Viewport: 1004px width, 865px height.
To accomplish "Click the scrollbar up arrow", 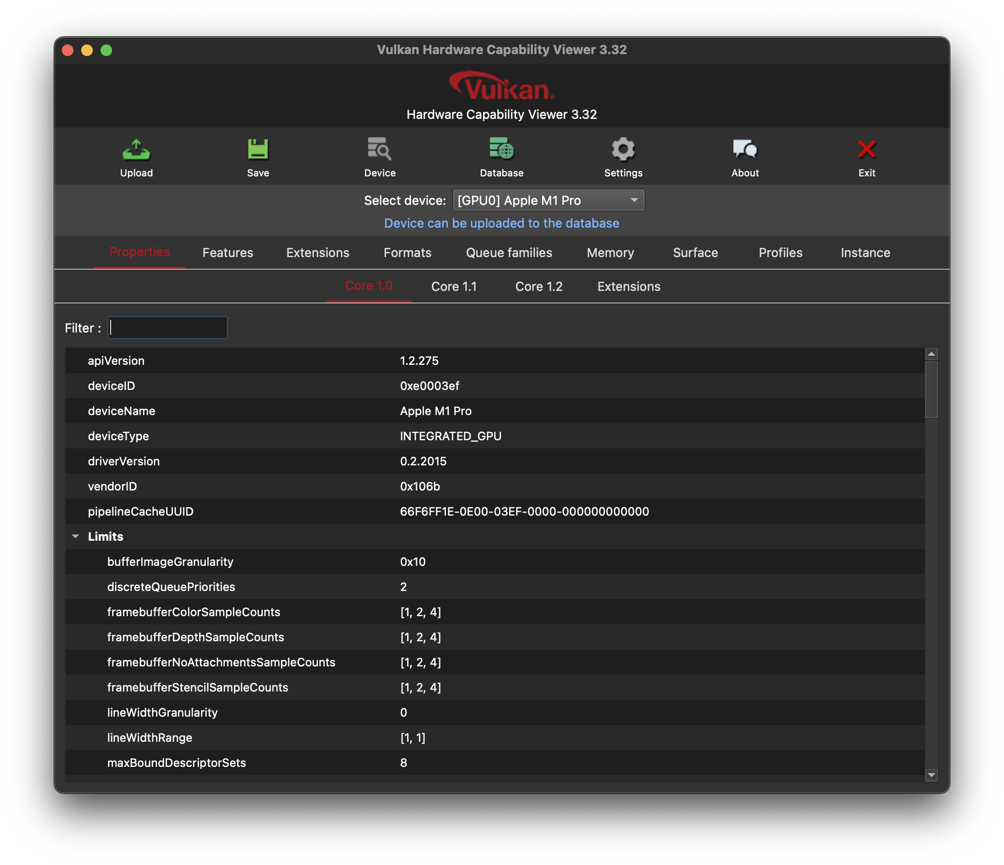I will click(932, 354).
